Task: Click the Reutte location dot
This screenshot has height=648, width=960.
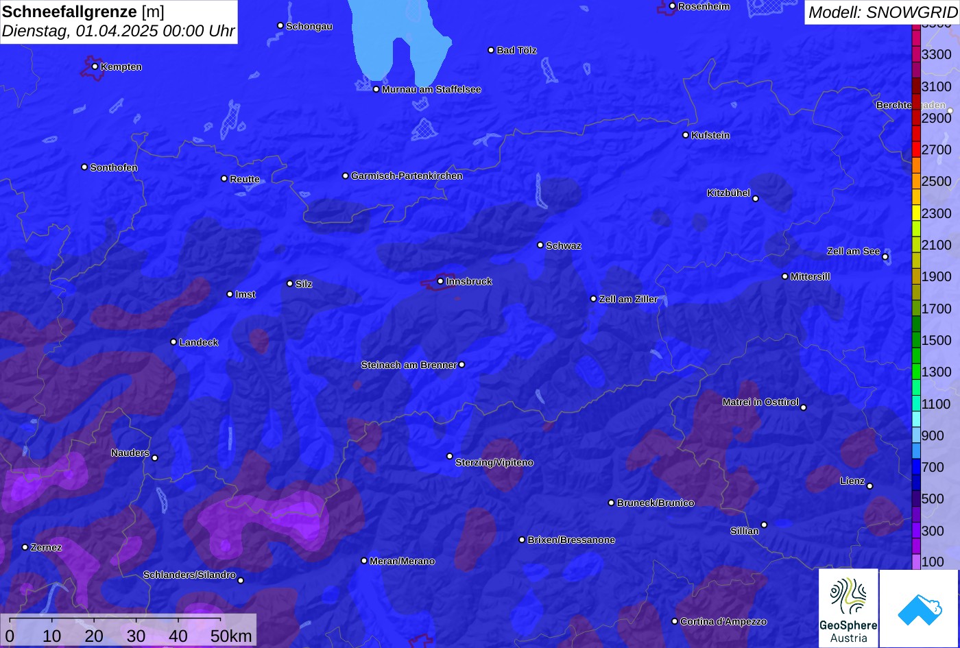Action: pos(224,178)
